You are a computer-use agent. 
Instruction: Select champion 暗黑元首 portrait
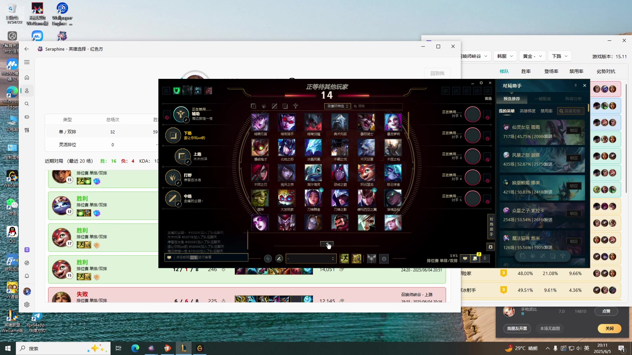tap(260, 122)
